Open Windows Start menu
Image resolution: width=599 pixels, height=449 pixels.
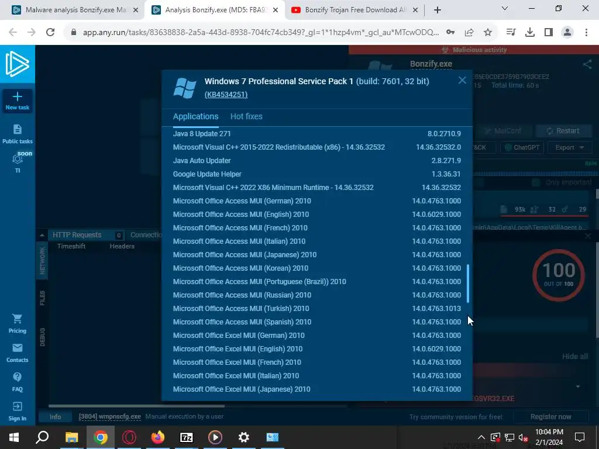tap(14, 437)
